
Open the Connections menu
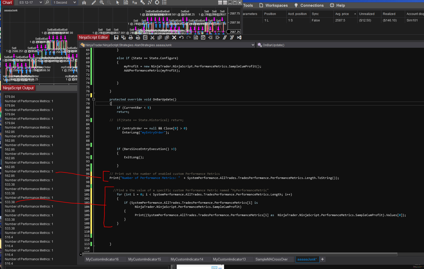coord(309,5)
